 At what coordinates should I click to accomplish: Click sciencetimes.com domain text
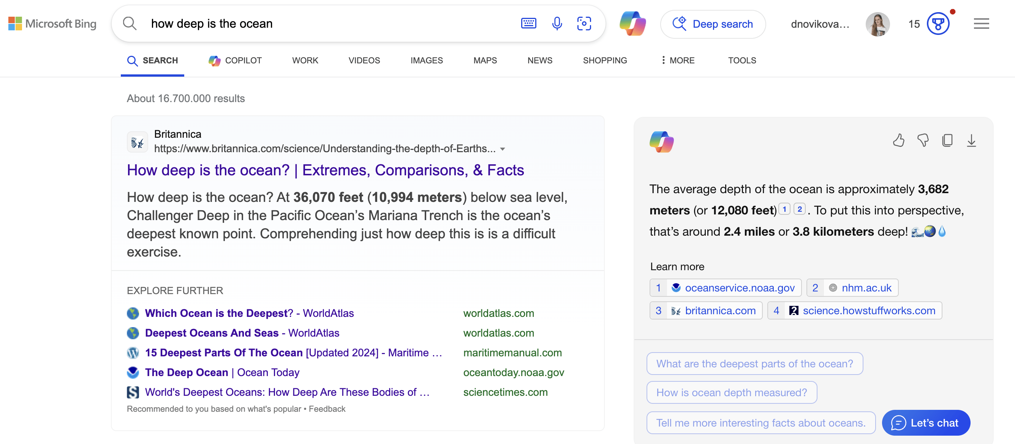pos(505,392)
